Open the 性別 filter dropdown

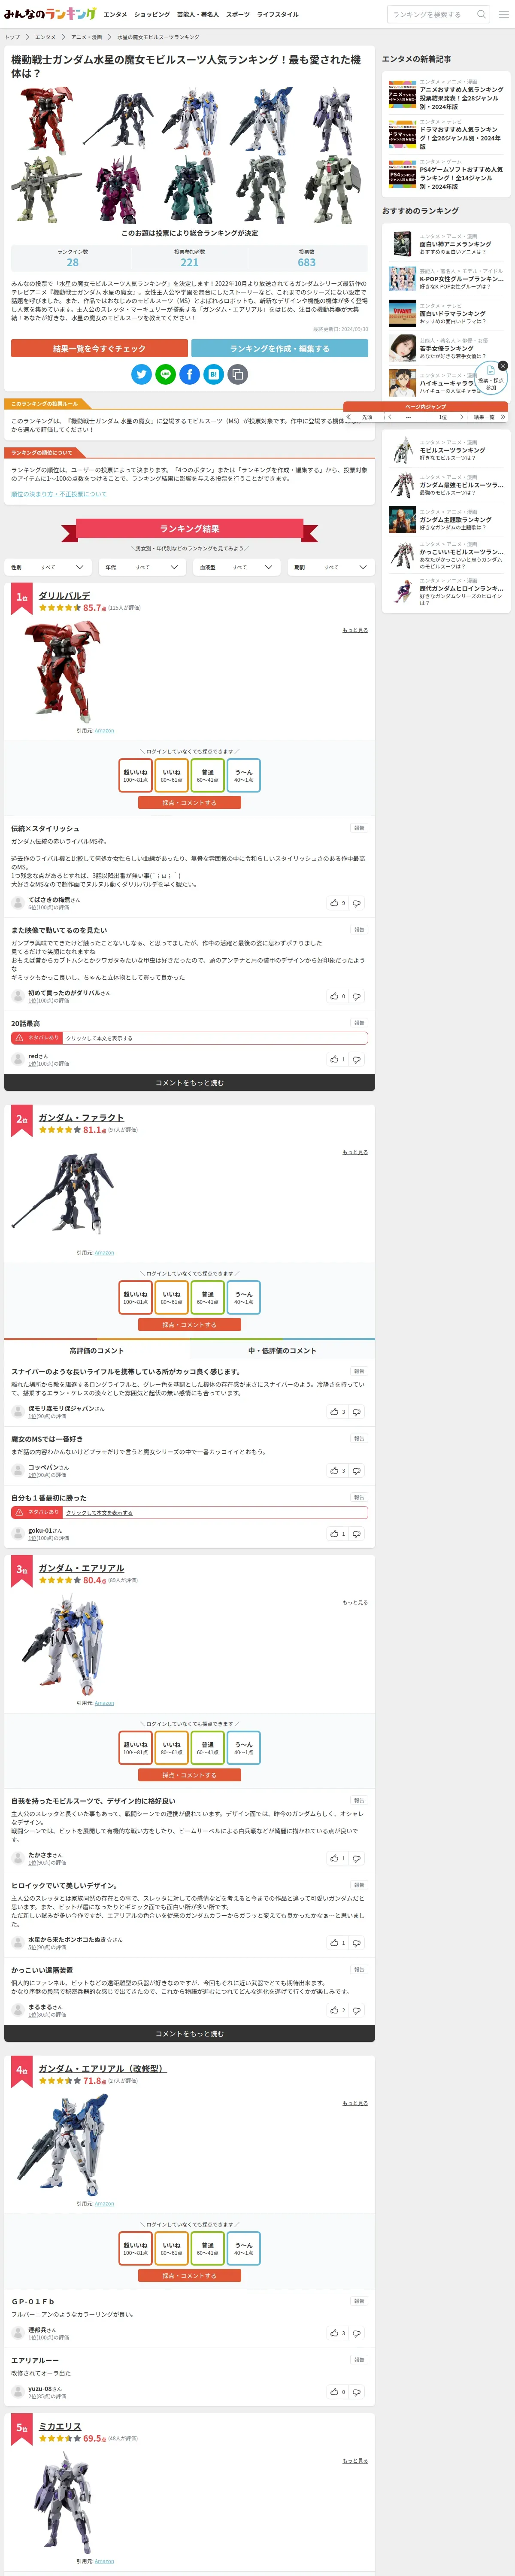[48, 567]
